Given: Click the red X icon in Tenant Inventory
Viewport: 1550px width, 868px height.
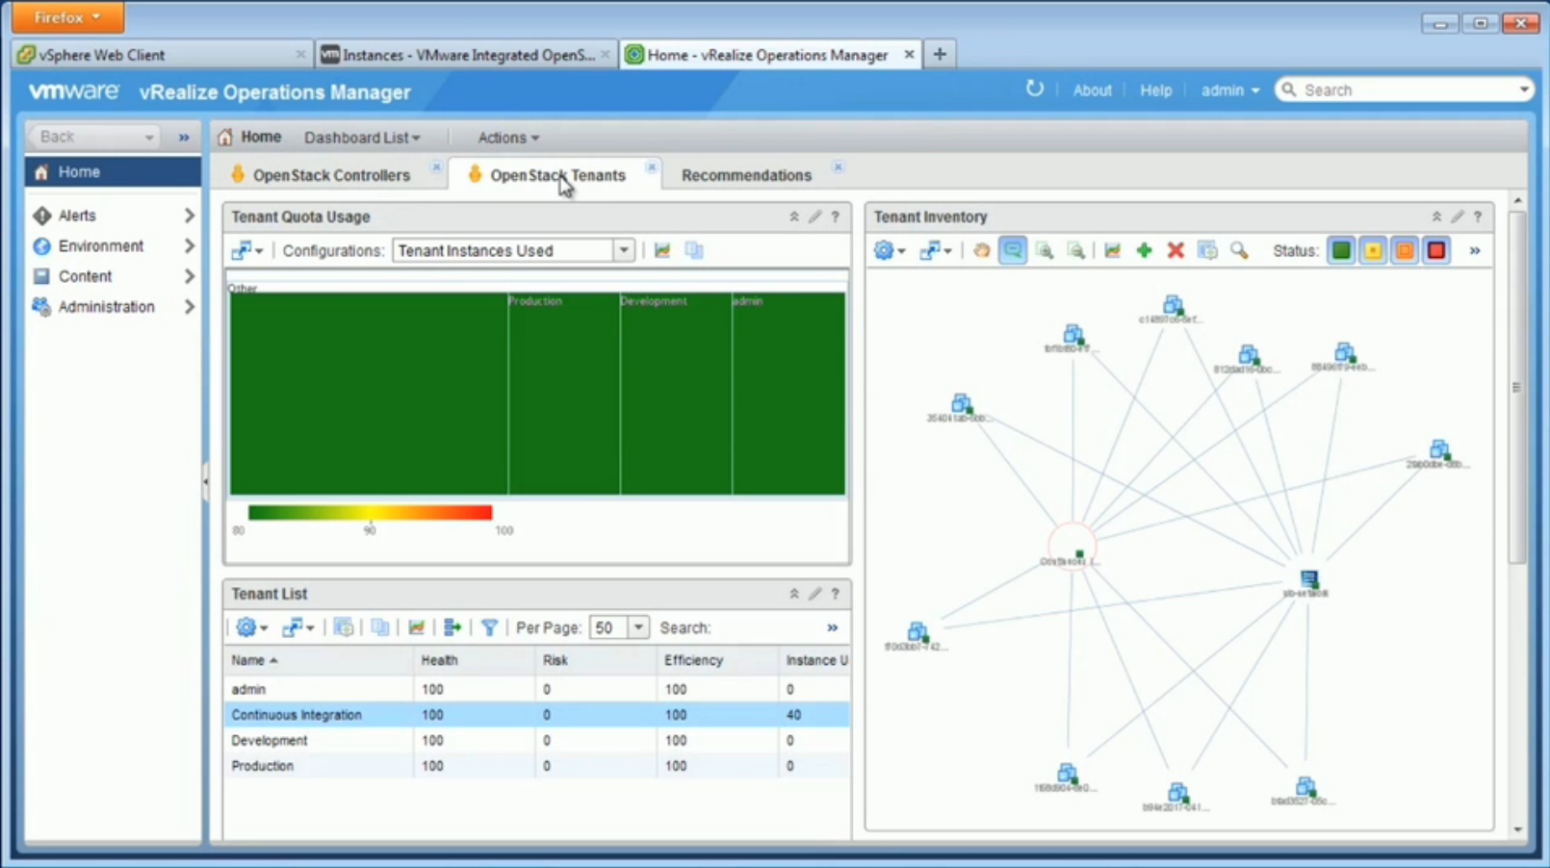Looking at the screenshot, I should [1175, 251].
